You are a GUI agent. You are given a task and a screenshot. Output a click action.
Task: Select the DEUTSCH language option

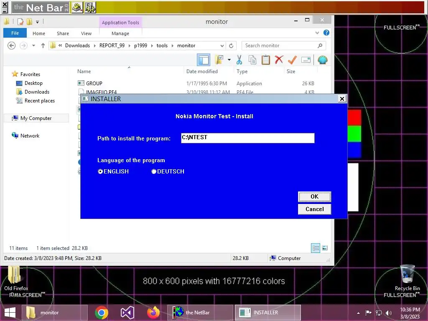click(x=168, y=171)
